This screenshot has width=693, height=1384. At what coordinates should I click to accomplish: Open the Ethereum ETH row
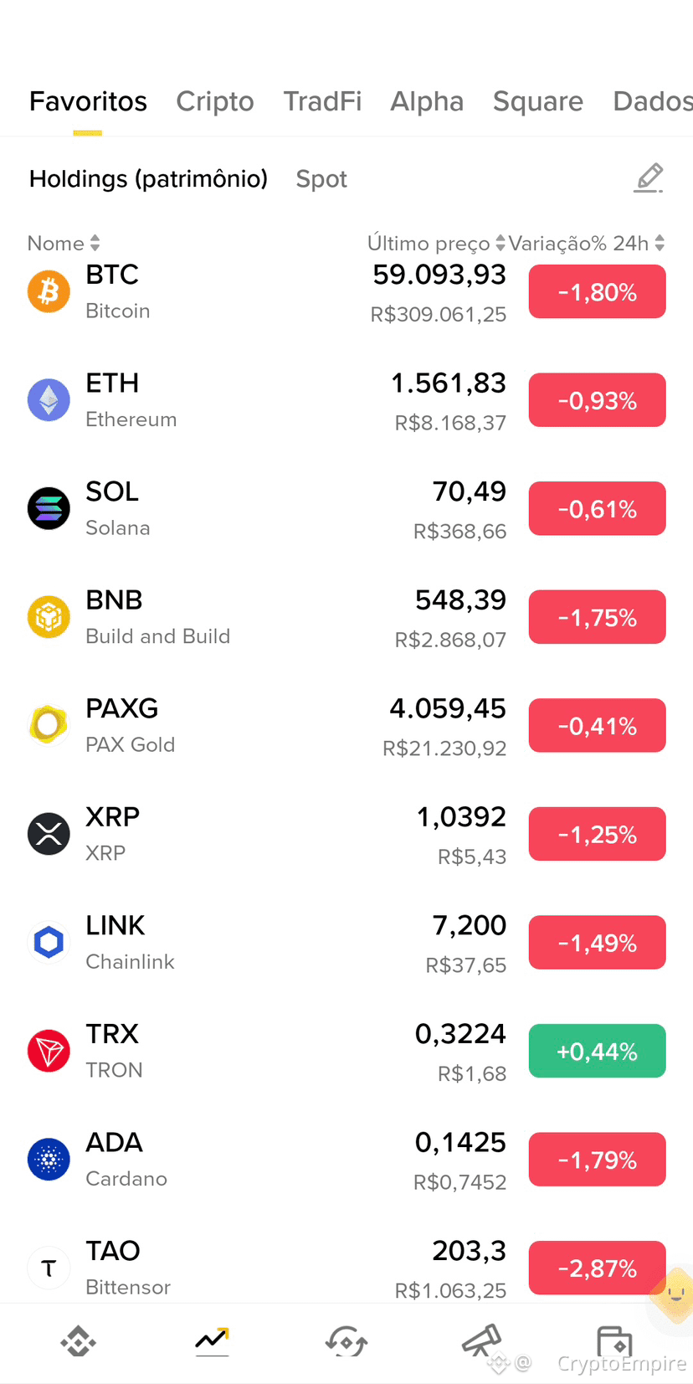[x=346, y=400]
